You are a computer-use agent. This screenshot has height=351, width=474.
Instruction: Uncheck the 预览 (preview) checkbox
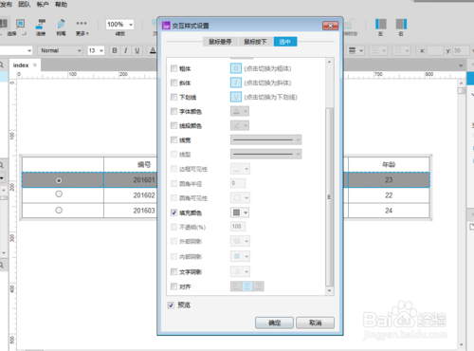pos(171,305)
